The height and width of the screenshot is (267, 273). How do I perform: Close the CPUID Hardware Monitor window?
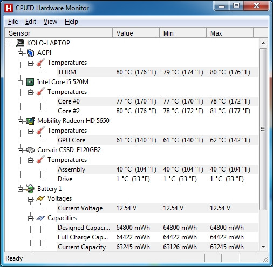pyautogui.click(x=256, y=6)
